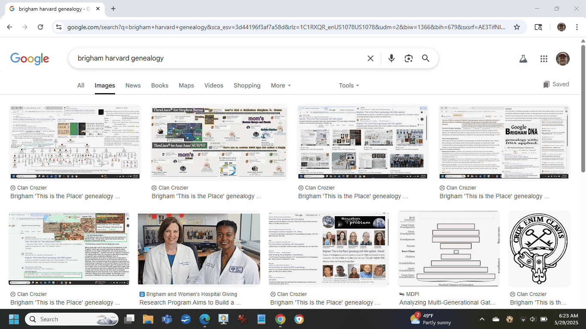The height and width of the screenshot is (329, 586).
Task: Open Search by image camera icon
Action: [408, 58]
